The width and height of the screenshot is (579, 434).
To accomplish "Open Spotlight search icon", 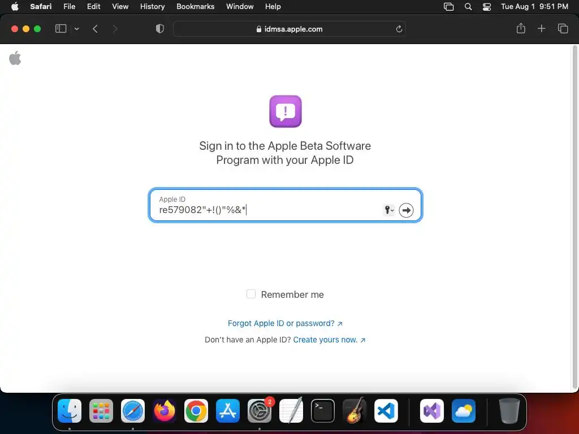I will click(x=468, y=7).
